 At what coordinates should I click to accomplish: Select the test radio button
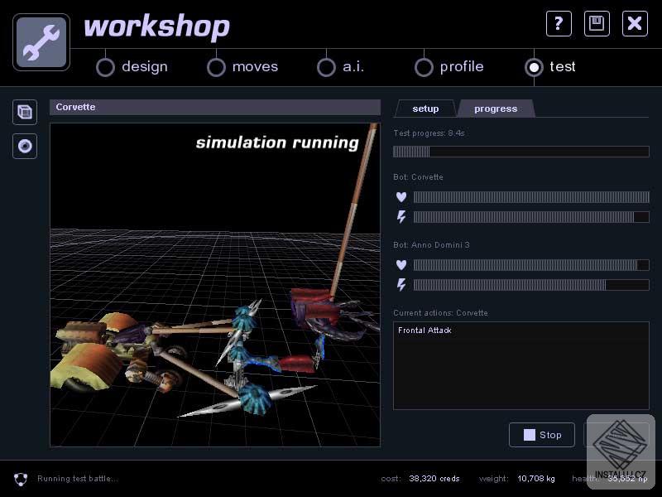pyautogui.click(x=534, y=67)
